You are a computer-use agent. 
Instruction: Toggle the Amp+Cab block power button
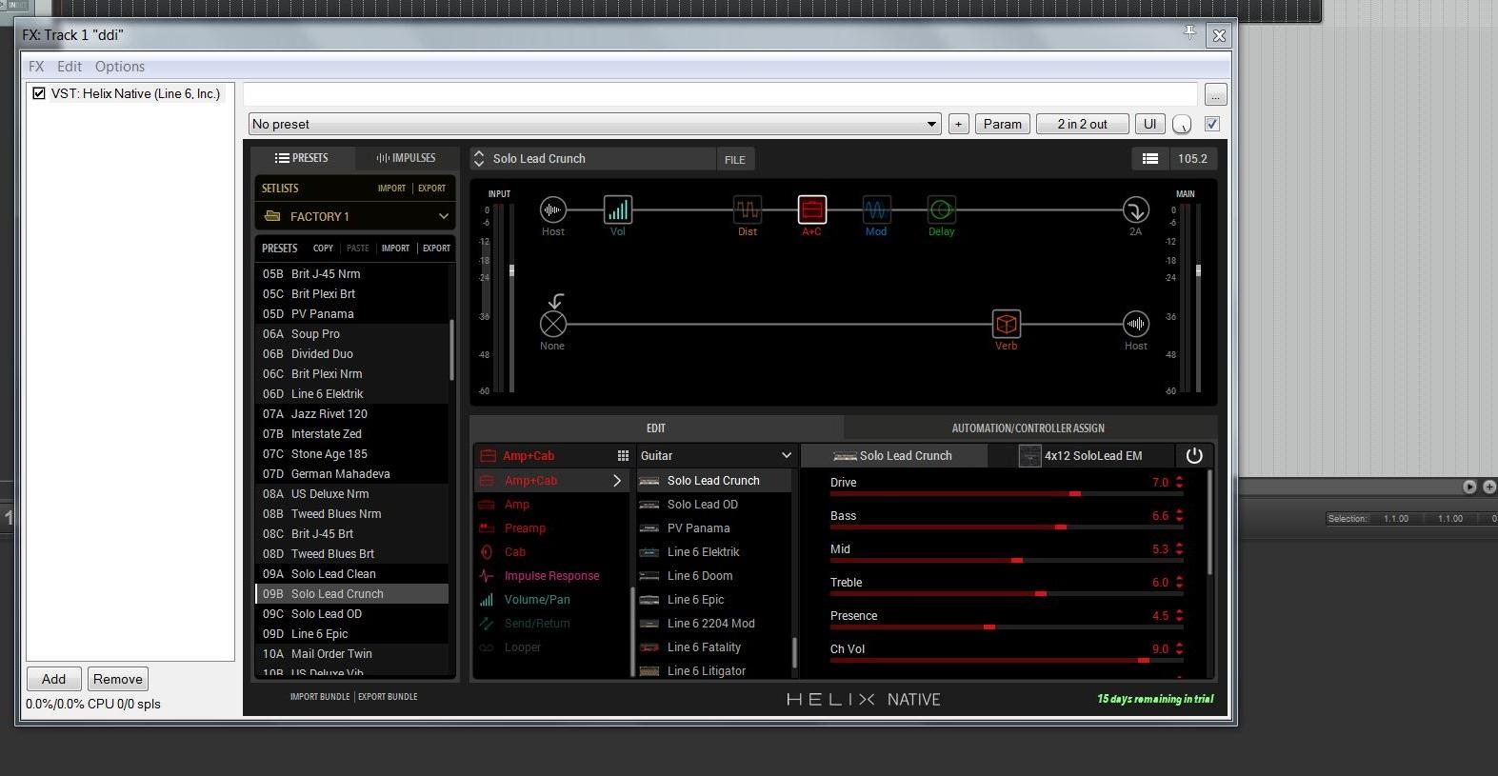[1194, 456]
